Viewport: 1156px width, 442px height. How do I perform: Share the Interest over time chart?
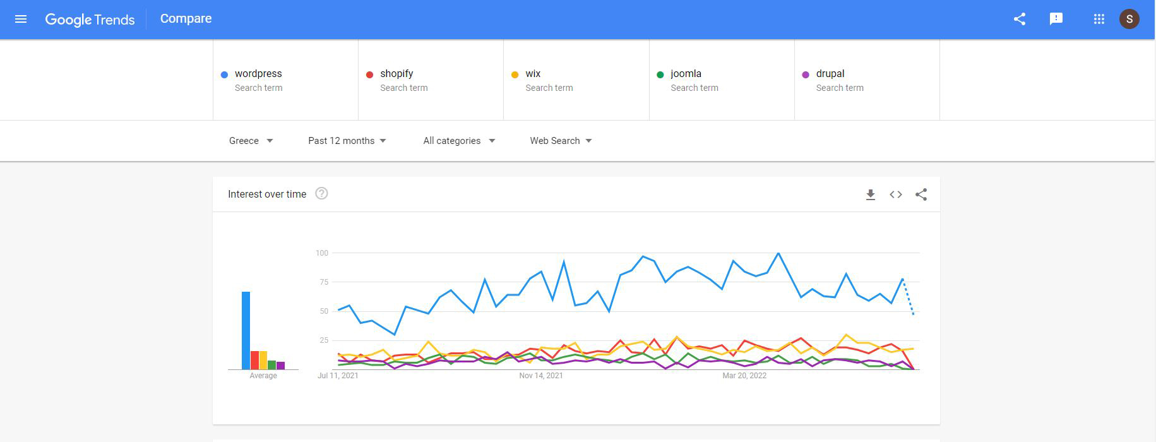pyautogui.click(x=921, y=194)
